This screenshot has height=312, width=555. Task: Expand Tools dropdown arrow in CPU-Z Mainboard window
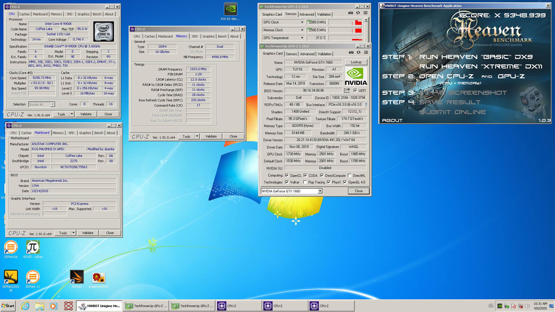[73, 233]
